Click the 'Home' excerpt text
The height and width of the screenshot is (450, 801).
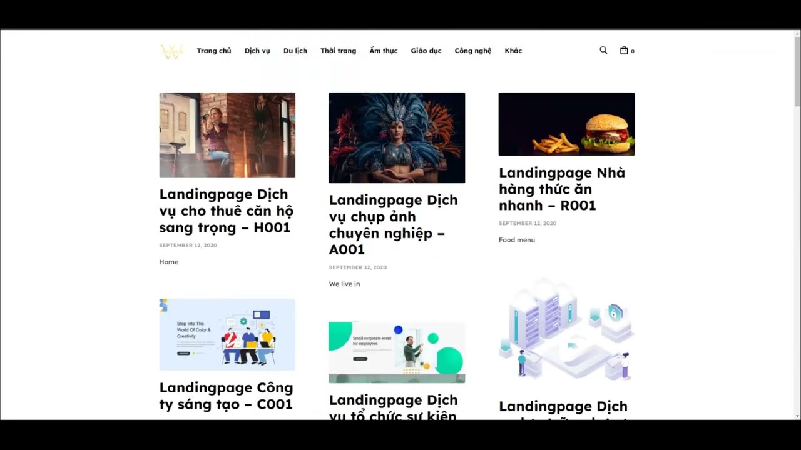pos(169,262)
